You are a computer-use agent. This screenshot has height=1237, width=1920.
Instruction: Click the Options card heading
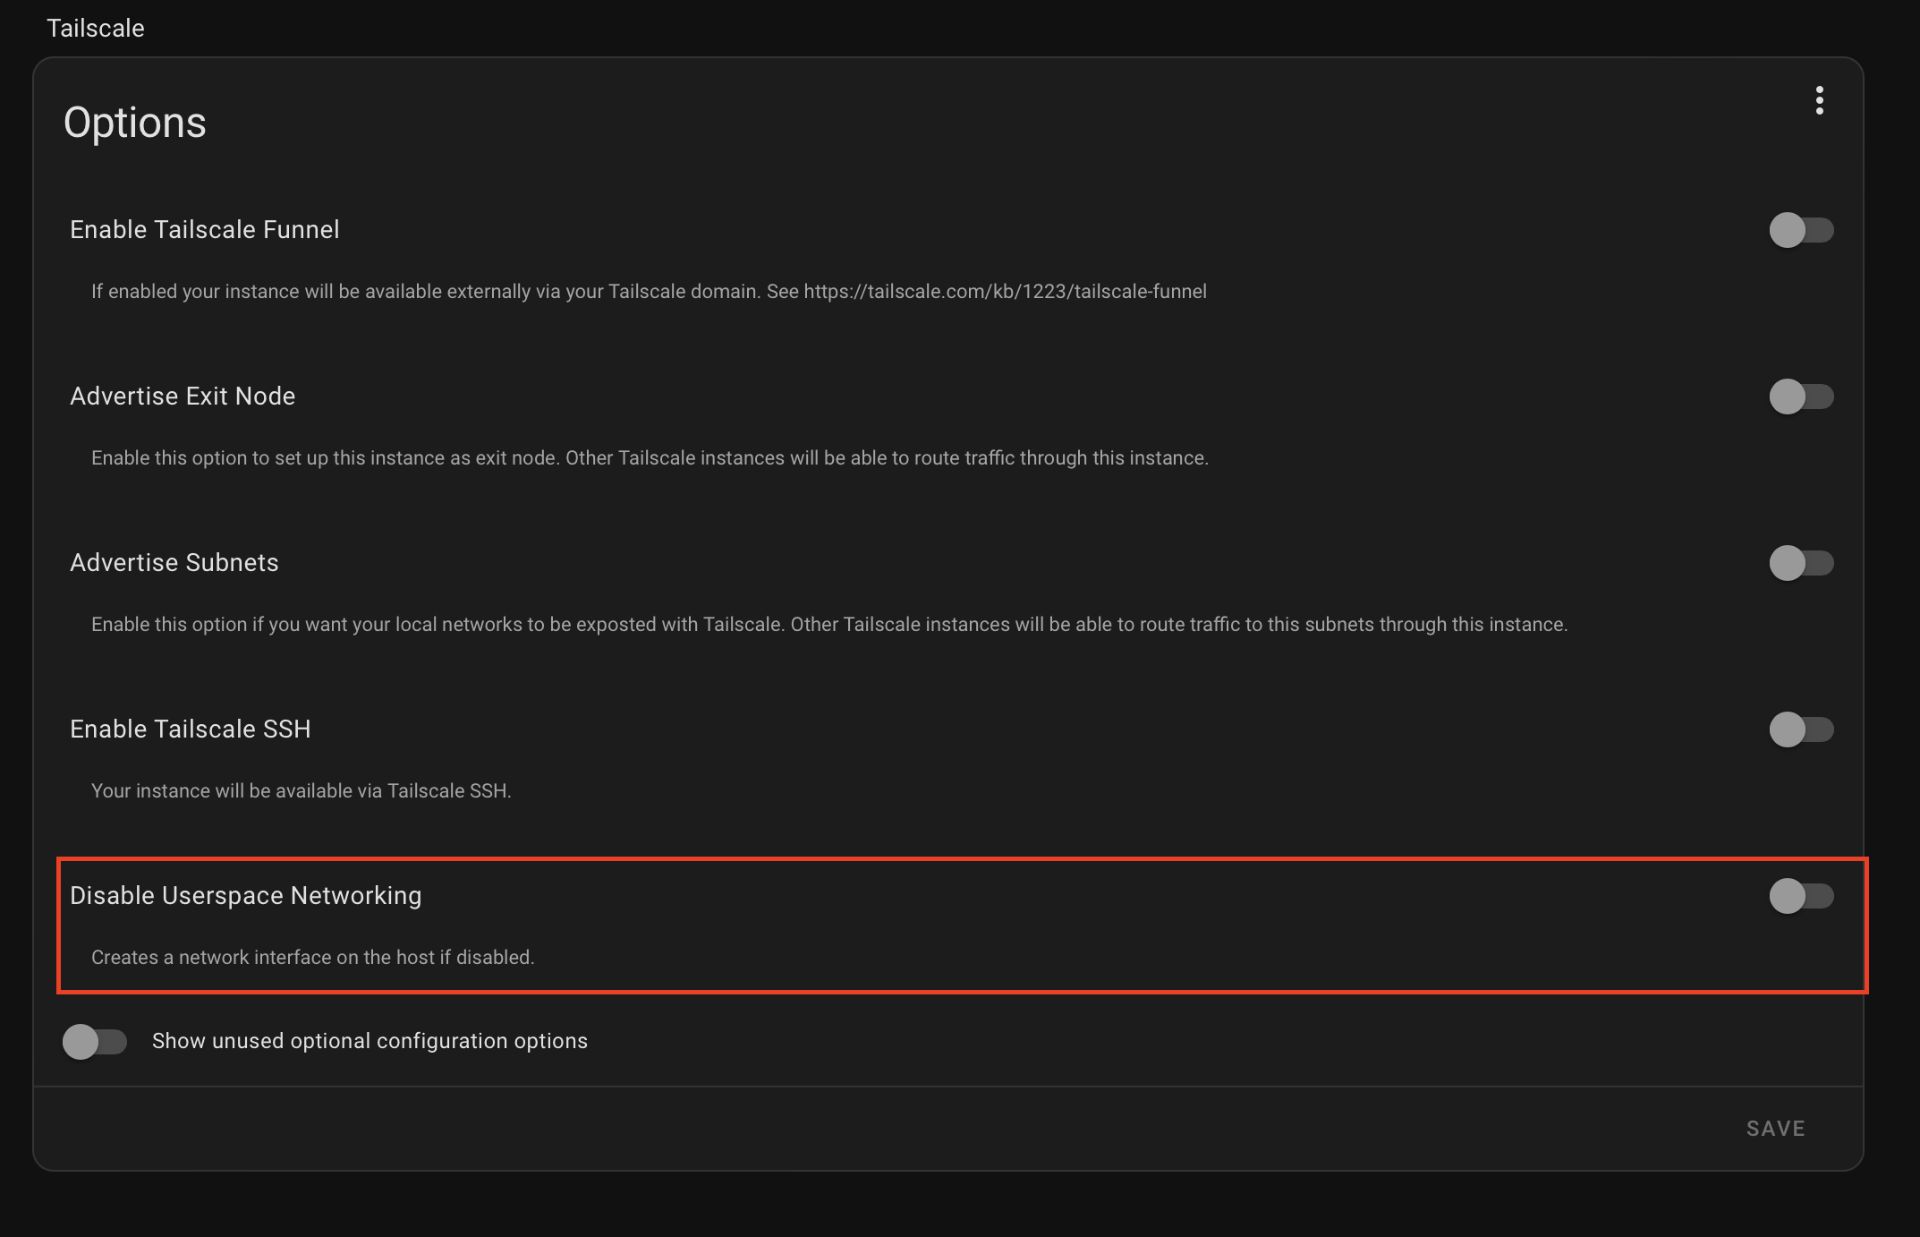click(135, 123)
